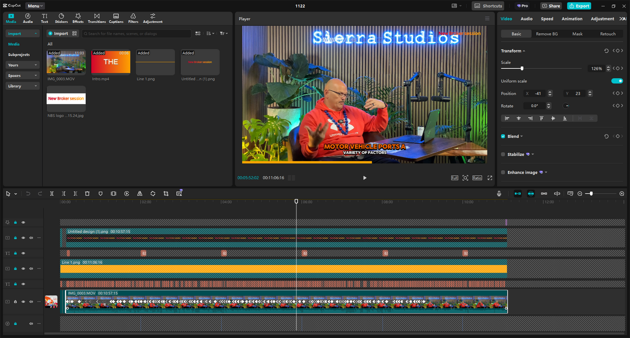Screen dimensions: 630x338
Task: Click the Import button in the media panel
Action: [58, 34]
